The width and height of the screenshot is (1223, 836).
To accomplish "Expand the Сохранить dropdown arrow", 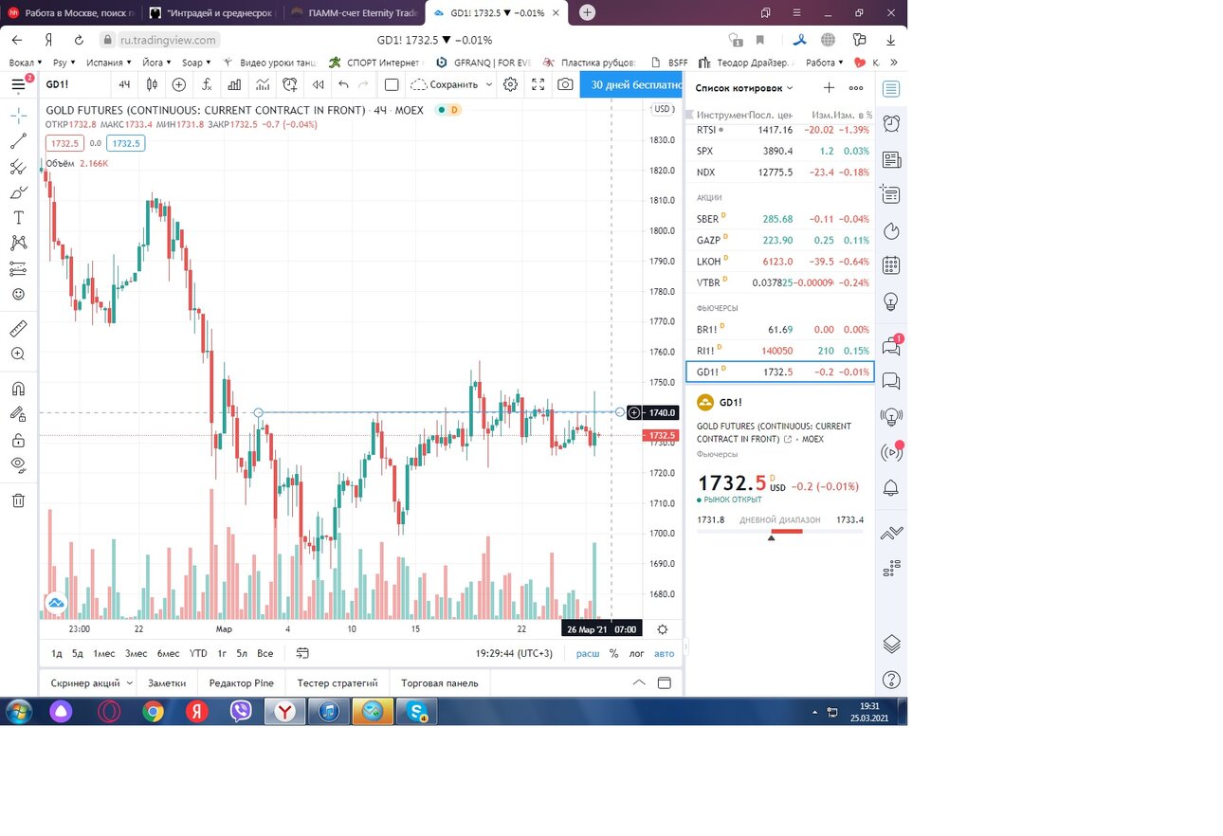I will tap(489, 84).
